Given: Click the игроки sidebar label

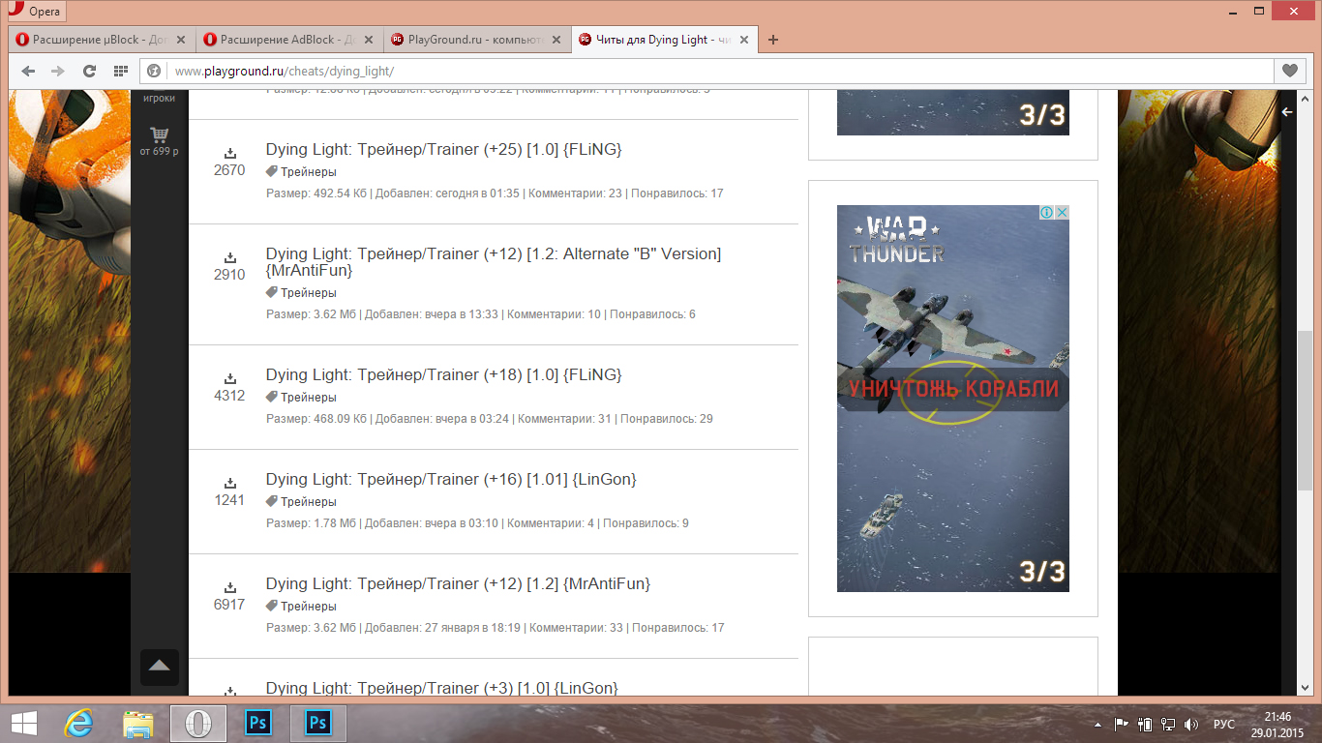Looking at the screenshot, I should 159,99.
